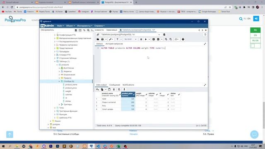Click Copy icon in Data output toolbar

102,89
